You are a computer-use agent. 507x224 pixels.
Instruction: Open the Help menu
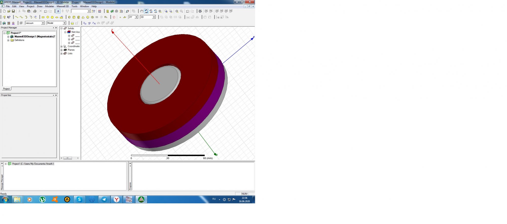point(94,6)
